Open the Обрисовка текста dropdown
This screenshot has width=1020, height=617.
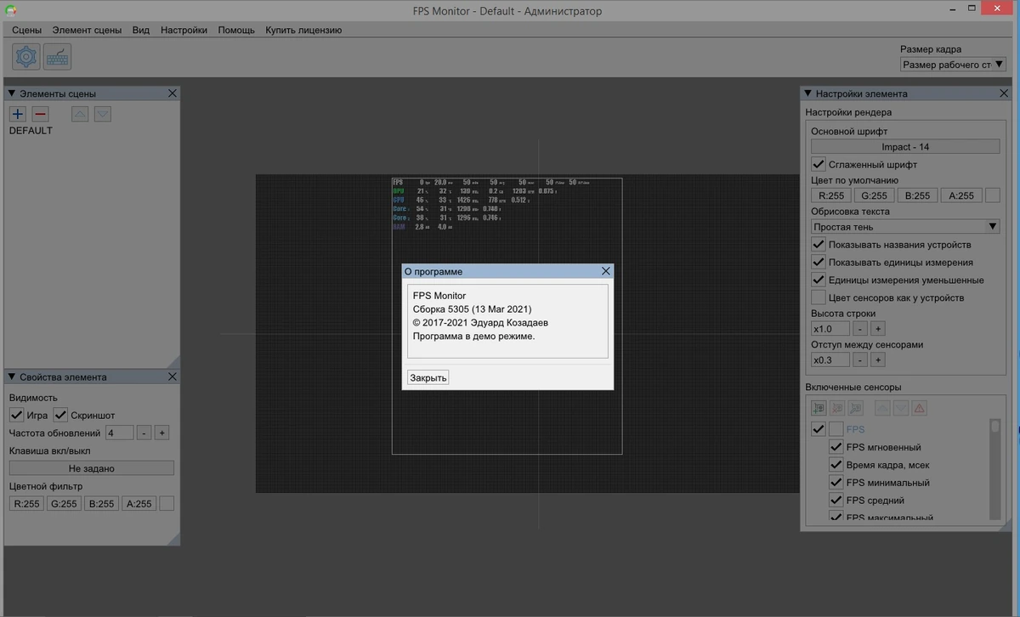point(905,227)
